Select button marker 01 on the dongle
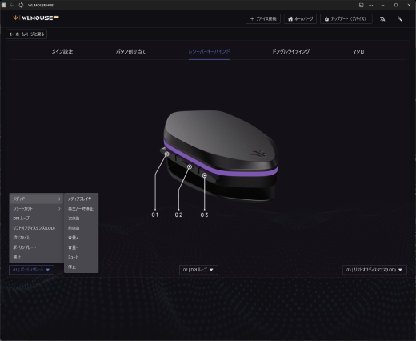 tap(167, 154)
